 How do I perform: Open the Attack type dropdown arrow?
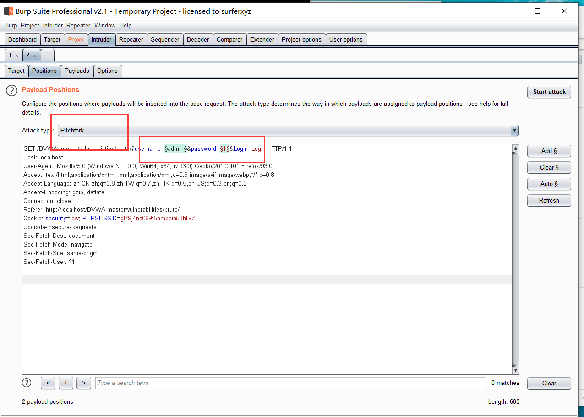[x=514, y=130]
